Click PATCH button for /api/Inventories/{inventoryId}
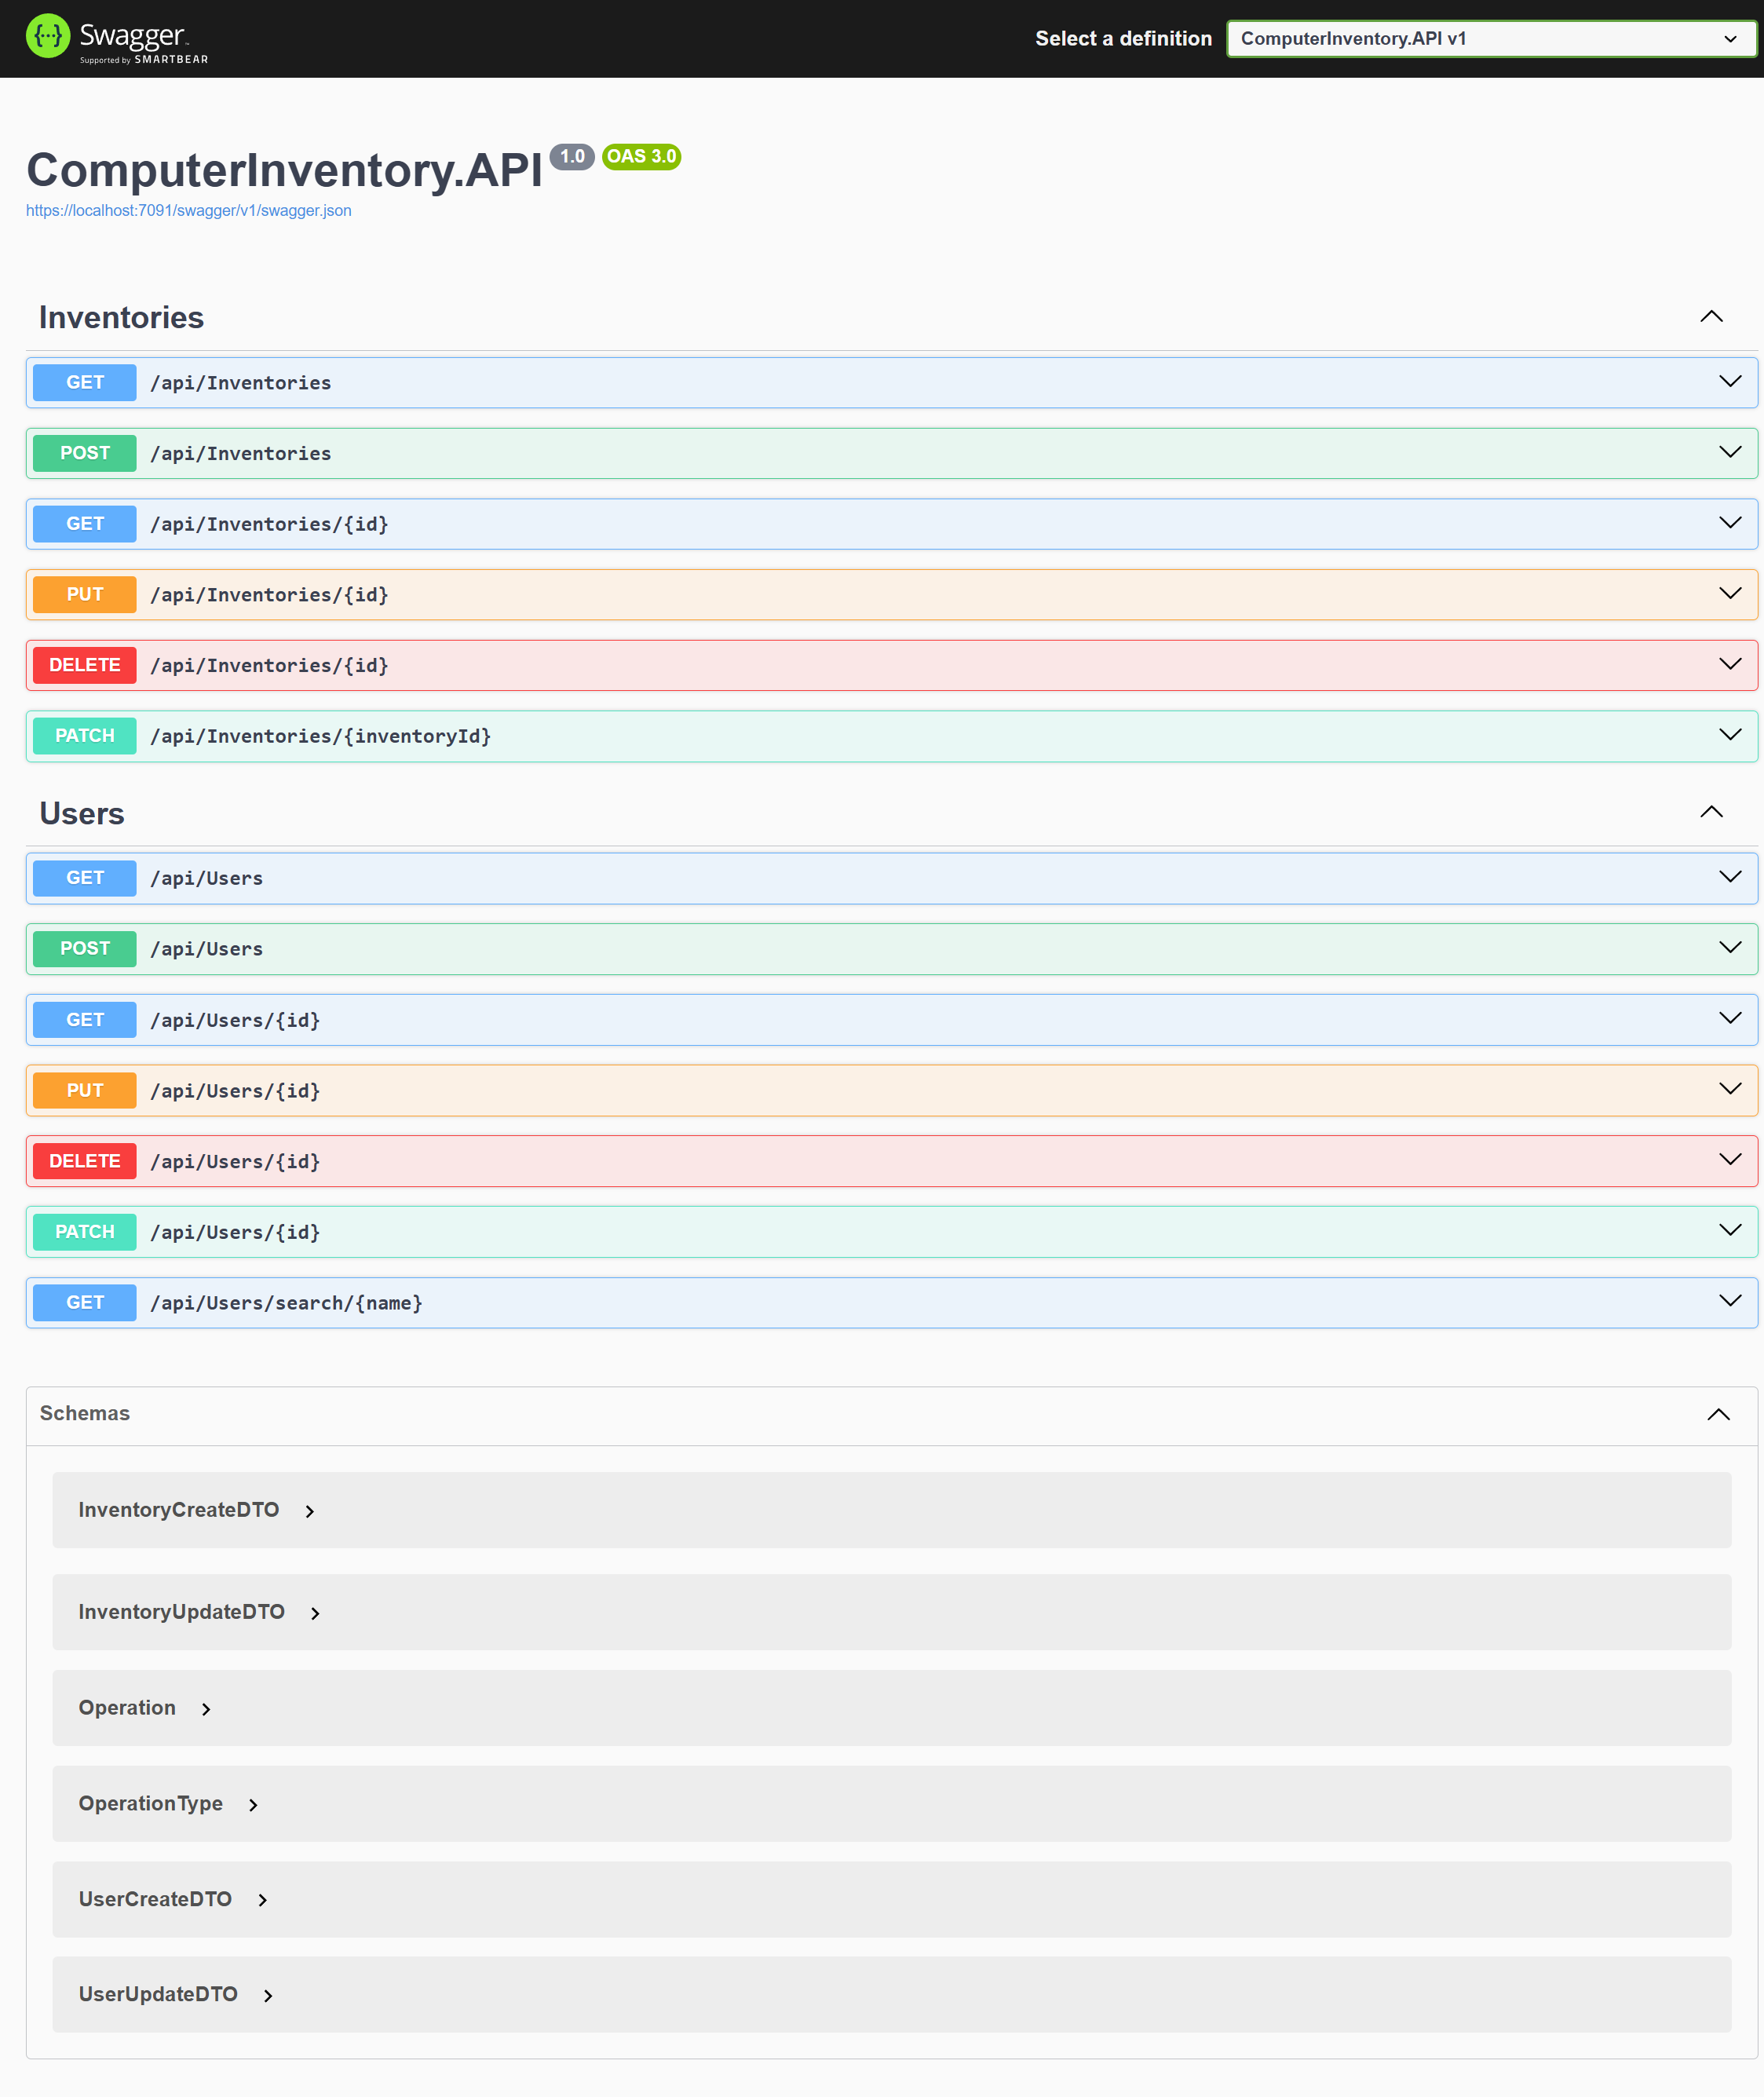The height and width of the screenshot is (2097, 1764). 84,736
